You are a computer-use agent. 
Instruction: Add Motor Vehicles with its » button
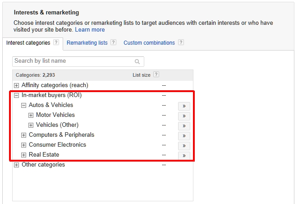(183, 116)
